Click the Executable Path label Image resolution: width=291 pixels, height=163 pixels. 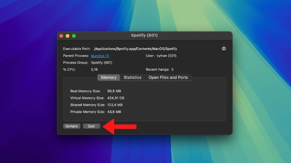77,49
